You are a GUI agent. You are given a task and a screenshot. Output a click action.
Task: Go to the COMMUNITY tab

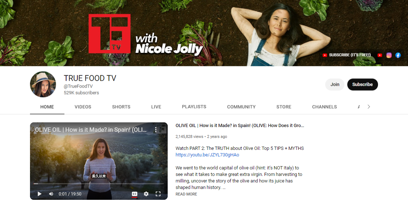pos(241,107)
